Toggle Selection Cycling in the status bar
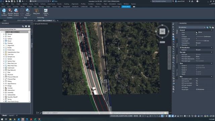 [170, 116]
